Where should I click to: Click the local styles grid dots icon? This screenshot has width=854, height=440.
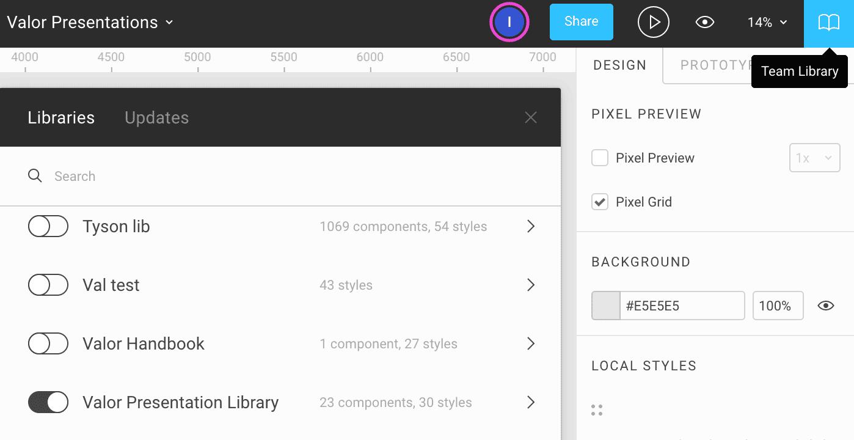[x=597, y=410]
